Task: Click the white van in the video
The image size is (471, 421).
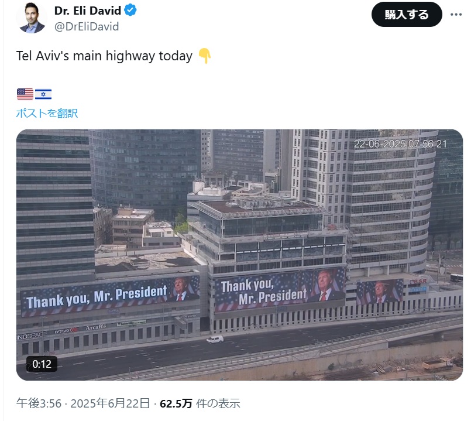Action: pos(215,339)
